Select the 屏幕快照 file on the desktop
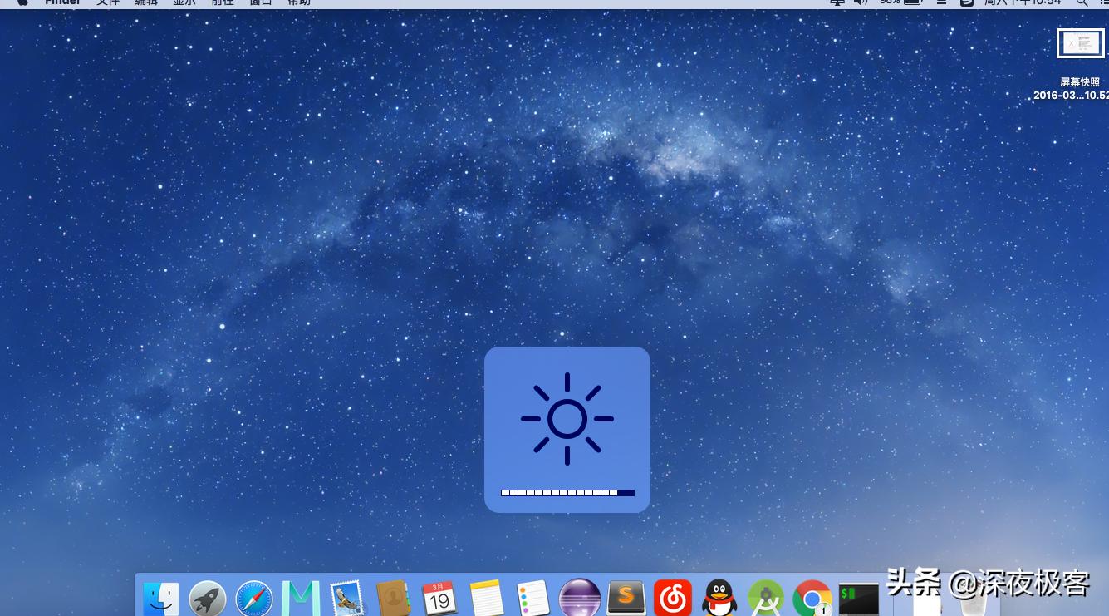The width and height of the screenshot is (1109, 616). click(x=1080, y=43)
